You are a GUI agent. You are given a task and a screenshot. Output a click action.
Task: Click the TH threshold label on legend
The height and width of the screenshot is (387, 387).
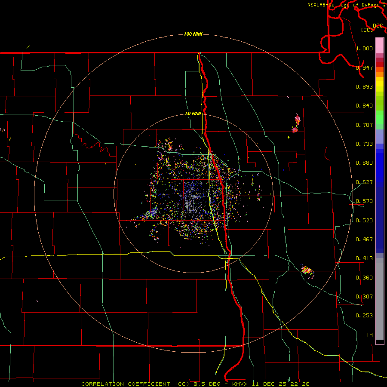[369, 335]
